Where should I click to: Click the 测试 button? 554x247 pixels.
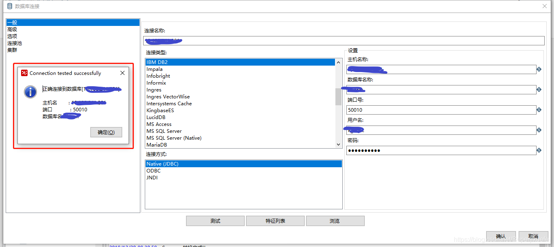(215, 221)
